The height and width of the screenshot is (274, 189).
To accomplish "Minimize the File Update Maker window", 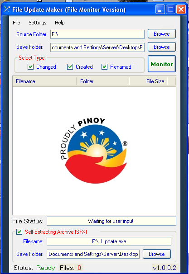I will click(x=160, y=9).
